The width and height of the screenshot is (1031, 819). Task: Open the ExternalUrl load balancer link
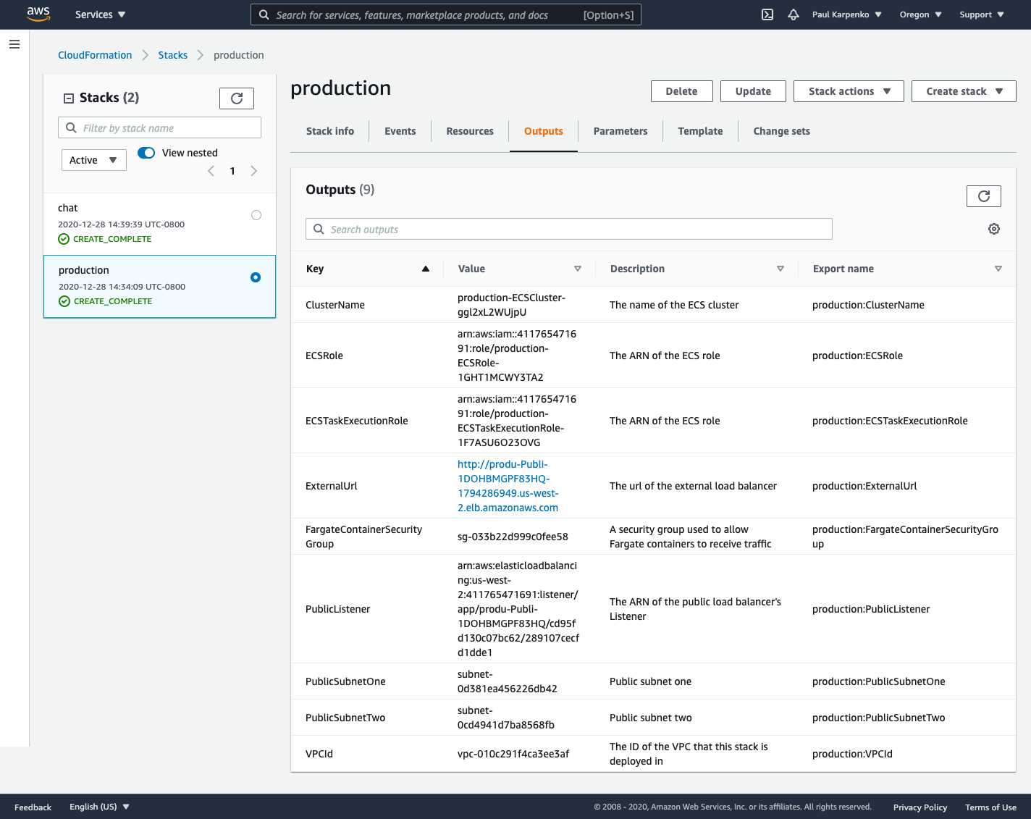click(508, 486)
